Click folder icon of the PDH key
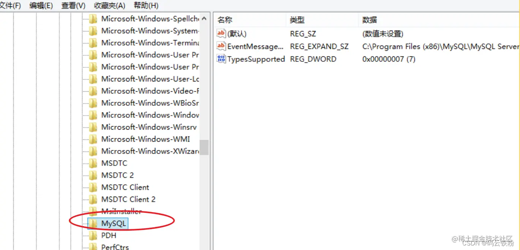This screenshot has width=520, height=250. click(93, 236)
